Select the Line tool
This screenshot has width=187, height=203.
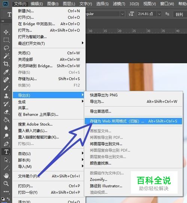[x=6, y=167]
